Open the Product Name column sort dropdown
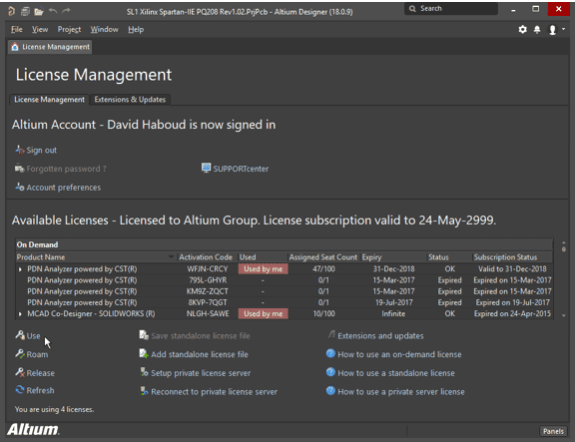Screen dimensions: 575x442 coord(171,256)
